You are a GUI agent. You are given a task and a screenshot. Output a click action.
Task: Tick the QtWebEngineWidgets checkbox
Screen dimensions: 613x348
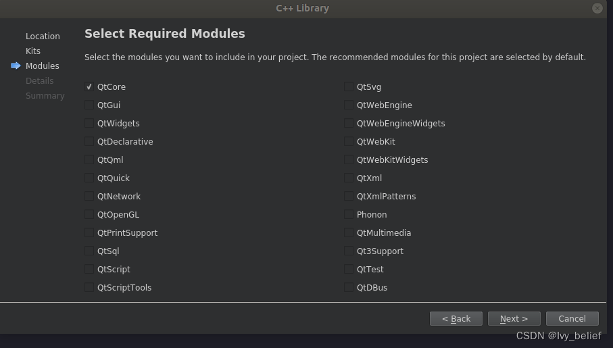[x=348, y=123]
